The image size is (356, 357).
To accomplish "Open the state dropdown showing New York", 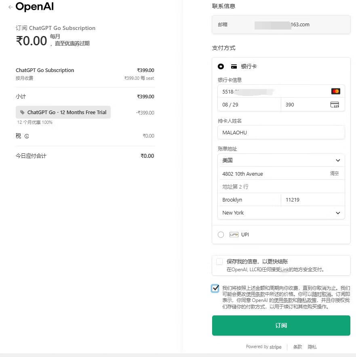I will [281, 213].
